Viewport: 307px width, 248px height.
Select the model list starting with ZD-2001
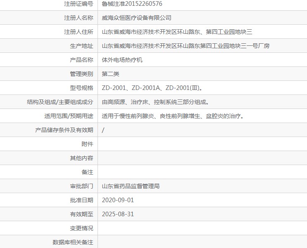(152, 88)
